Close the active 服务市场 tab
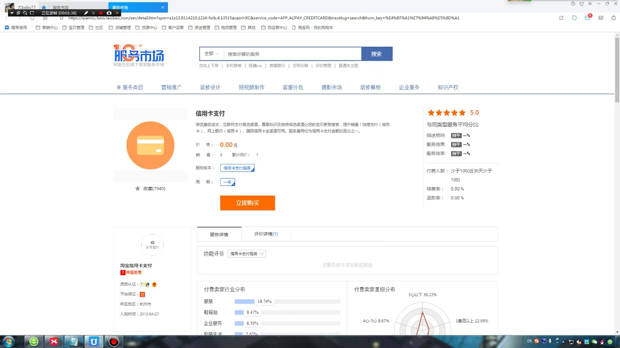This screenshot has width=620, height=348. pos(163,8)
